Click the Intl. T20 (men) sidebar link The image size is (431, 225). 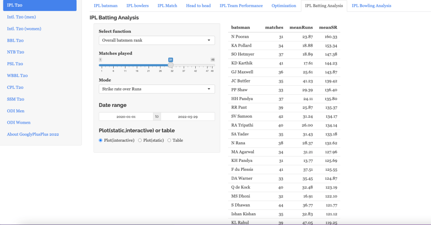coord(21,17)
